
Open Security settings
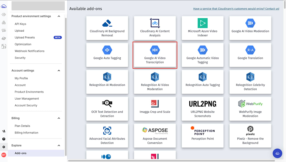[20, 58]
